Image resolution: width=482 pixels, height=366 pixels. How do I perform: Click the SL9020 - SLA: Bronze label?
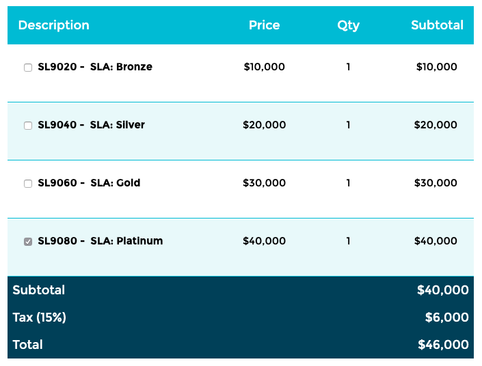(95, 67)
